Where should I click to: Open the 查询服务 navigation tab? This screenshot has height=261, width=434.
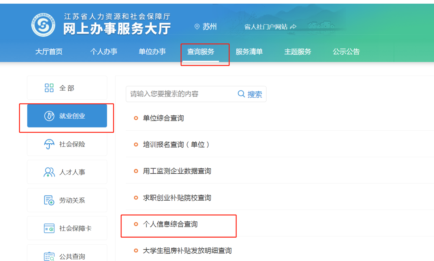(201, 52)
